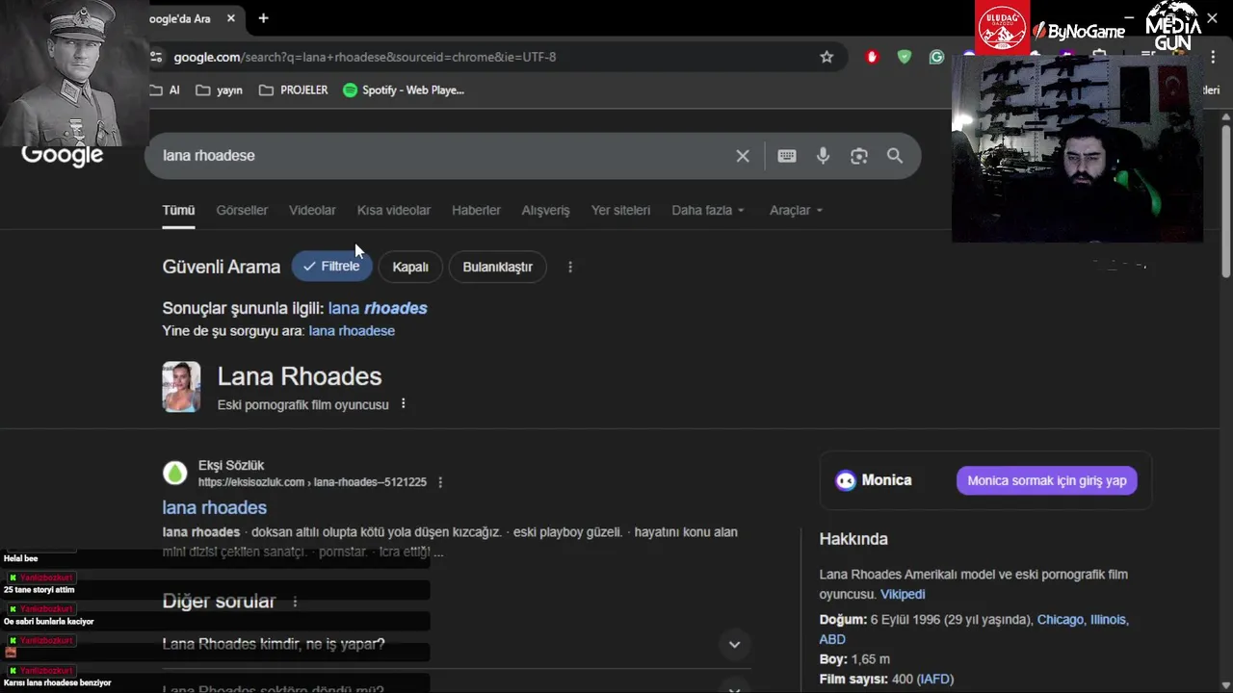Open the suggested 'lana rhoades' correction link
The width and height of the screenshot is (1233, 693).
tap(378, 308)
